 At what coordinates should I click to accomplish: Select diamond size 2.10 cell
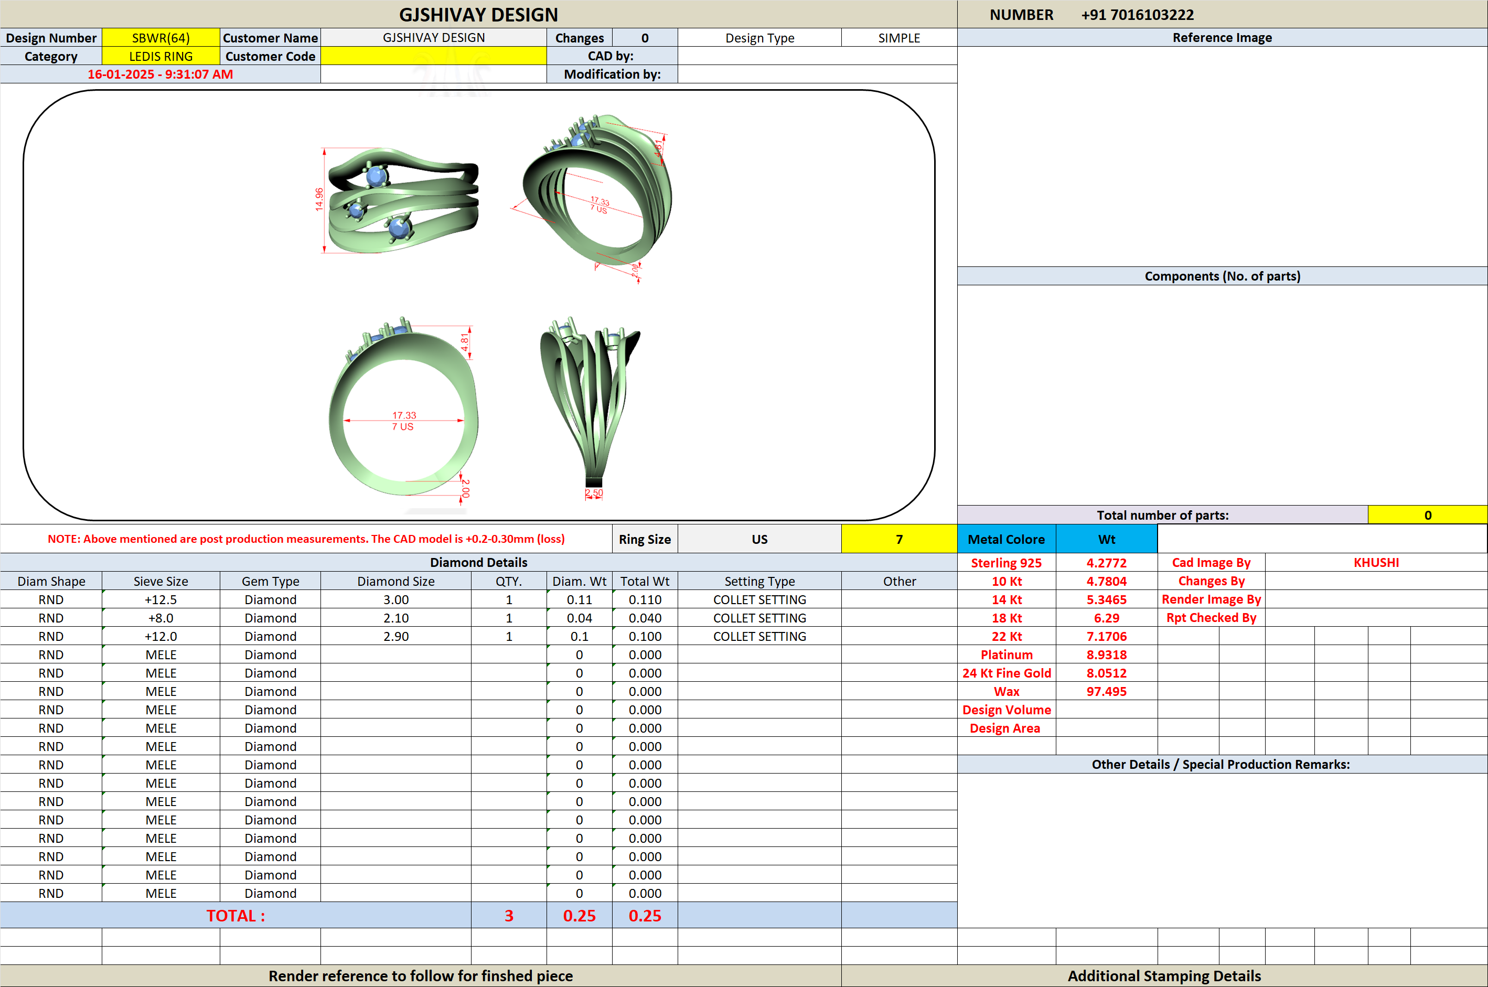[x=396, y=617]
